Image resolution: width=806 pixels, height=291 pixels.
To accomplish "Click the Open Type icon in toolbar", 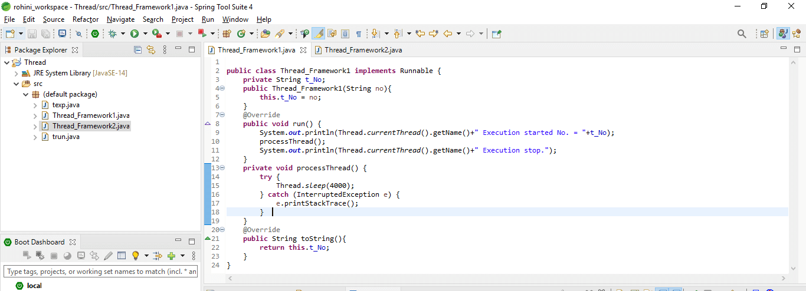I will [x=265, y=34].
